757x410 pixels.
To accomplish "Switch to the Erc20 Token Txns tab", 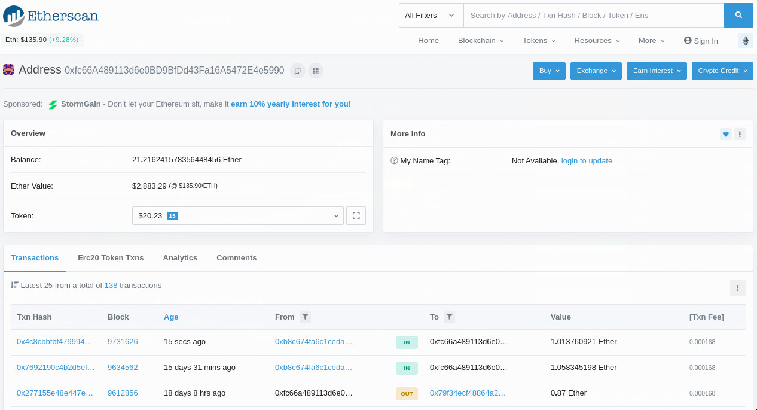I will [111, 257].
